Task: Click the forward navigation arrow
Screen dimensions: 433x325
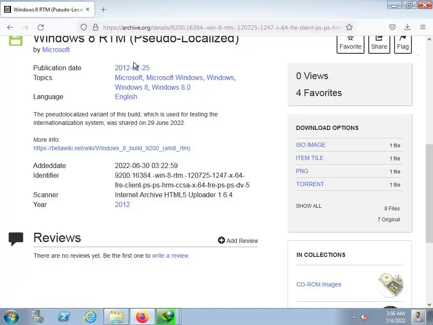Action: [25, 28]
